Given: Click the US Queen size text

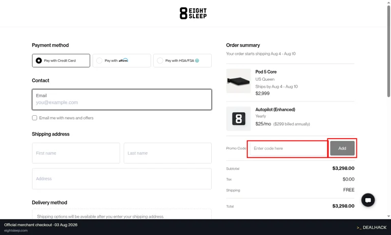Looking at the screenshot, I should point(265,79).
